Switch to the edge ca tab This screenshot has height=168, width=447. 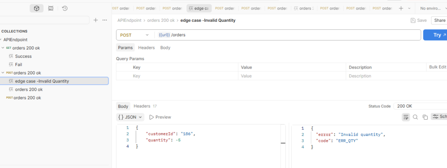pyautogui.click(x=199, y=8)
